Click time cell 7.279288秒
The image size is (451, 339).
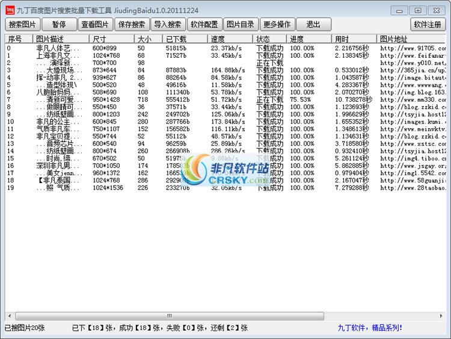(x=352, y=187)
